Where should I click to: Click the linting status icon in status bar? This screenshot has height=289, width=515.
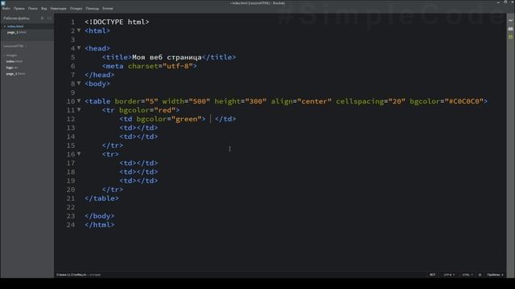[480, 275]
